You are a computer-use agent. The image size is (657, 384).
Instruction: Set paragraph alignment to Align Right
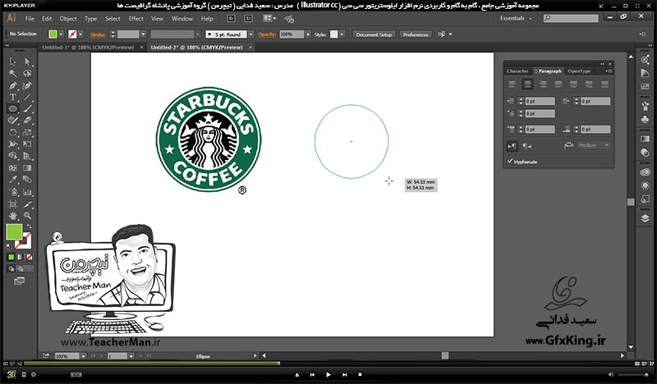coord(543,85)
